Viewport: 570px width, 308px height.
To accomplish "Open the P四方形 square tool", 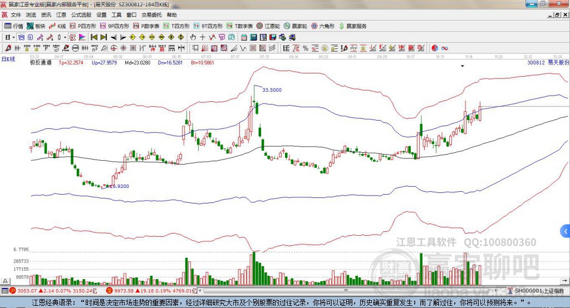I will [87, 26].
